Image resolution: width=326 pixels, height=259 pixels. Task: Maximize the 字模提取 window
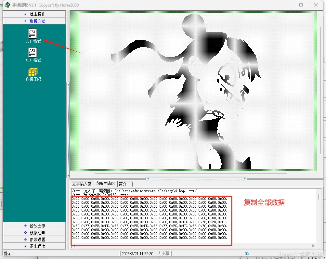[x=301, y=5]
